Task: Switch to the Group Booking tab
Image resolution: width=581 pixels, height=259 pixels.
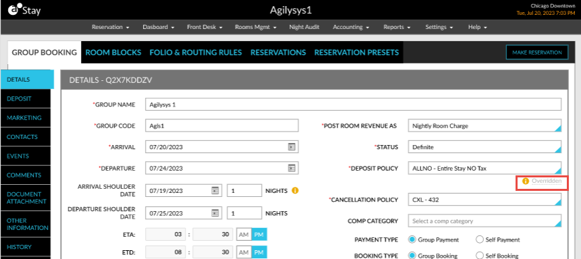Action: click(x=44, y=53)
